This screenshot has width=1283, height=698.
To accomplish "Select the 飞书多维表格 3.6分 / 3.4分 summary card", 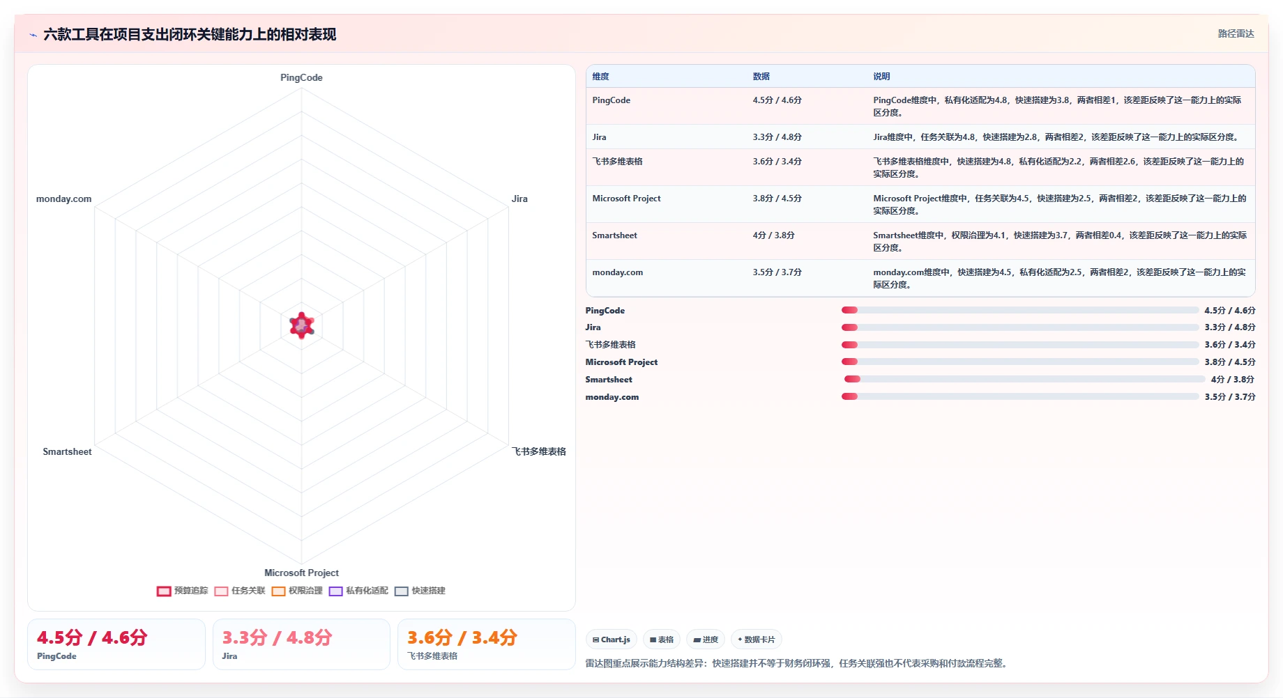I will pyautogui.click(x=487, y=644).
